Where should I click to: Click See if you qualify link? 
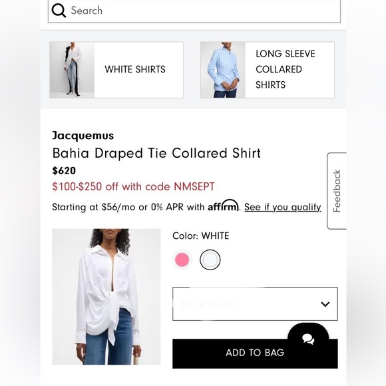click(283, 207)
